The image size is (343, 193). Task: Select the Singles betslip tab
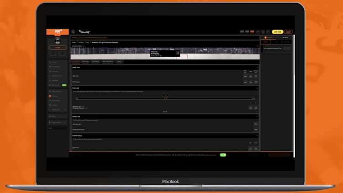pyautogui.click(x=266, y=42)
